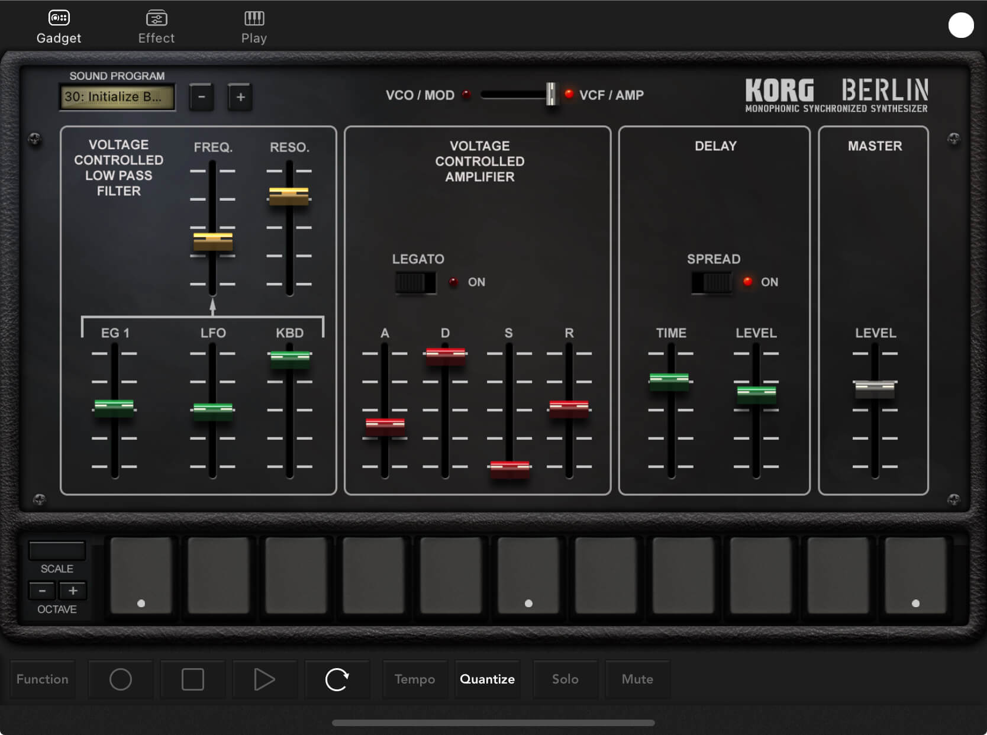
Task: Open the Function menu
Action: point(43,679)
